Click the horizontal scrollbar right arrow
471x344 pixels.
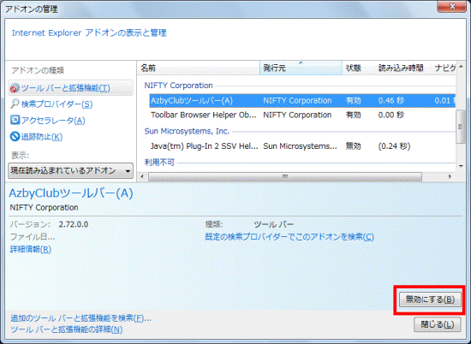tap(450, 176)
